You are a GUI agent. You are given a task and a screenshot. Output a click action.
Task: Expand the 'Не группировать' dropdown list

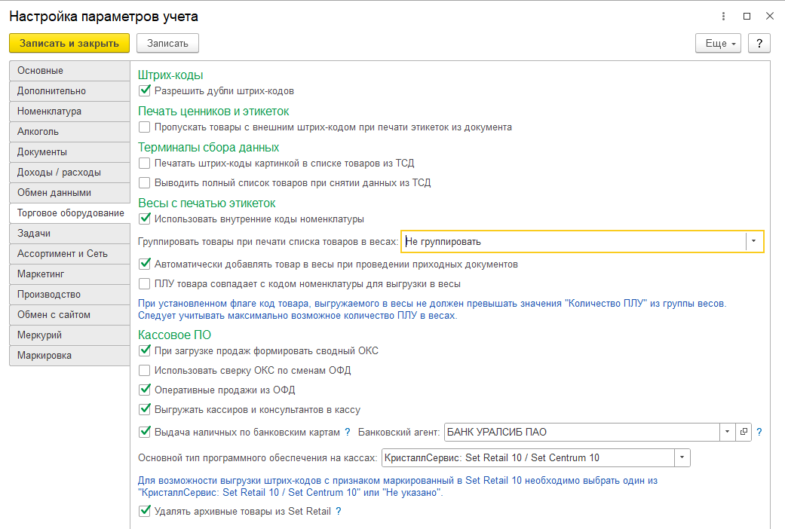754,241
